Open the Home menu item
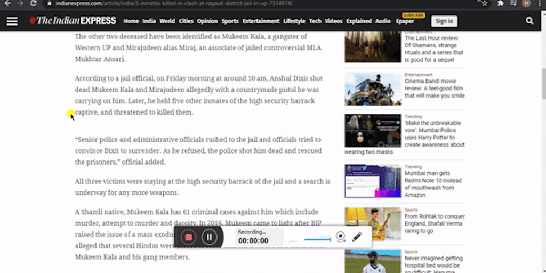 click(131, 21)
